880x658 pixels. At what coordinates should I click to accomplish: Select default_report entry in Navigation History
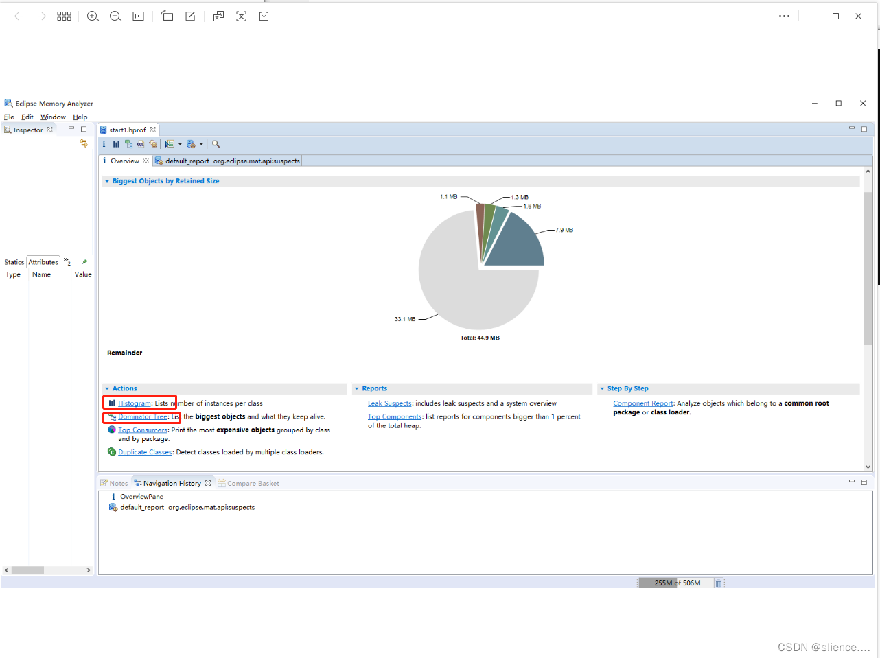click(x=182, y=508)
